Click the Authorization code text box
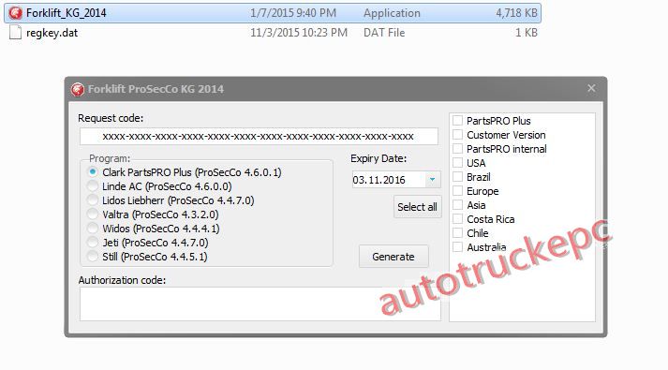 (x=260, y=303)
